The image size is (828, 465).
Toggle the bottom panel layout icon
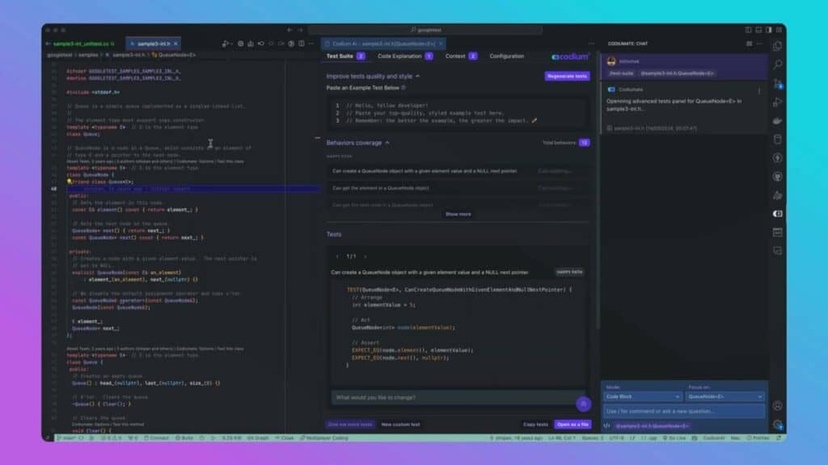click(x=758, y=30)
